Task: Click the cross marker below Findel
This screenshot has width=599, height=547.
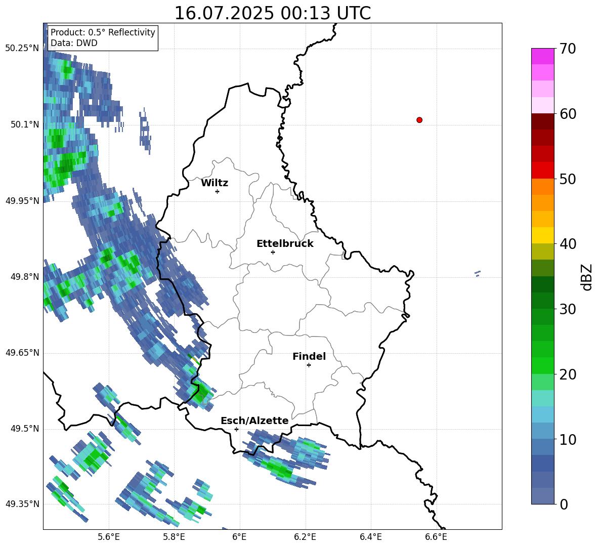Action: coord(309,365)
